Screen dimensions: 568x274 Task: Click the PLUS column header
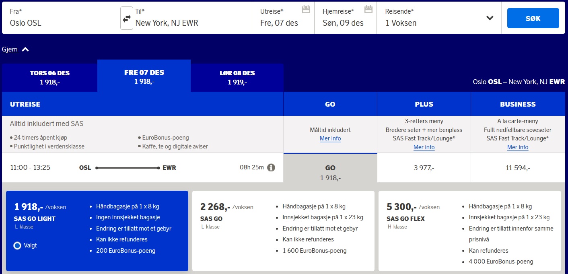pos(424,104)
